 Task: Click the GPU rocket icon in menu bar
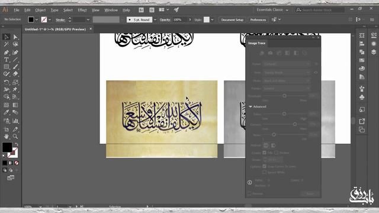click(x=176, y=10)
